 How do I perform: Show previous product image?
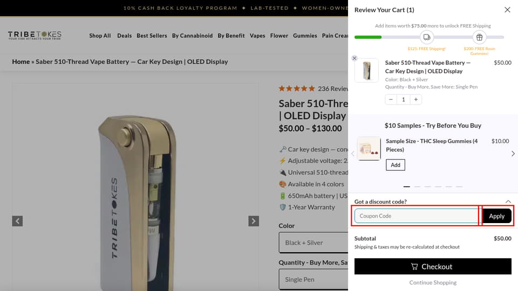(x=17, y=221)
